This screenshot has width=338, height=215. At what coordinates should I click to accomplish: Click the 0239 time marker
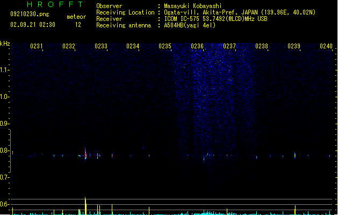[x=294, y=46]
